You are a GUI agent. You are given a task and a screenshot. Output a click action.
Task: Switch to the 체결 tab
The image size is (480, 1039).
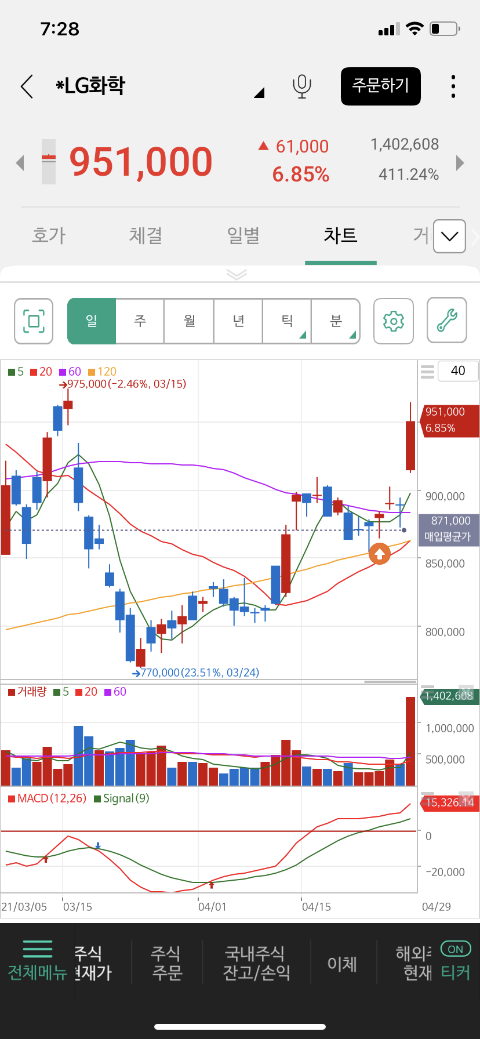pos(146,235)
